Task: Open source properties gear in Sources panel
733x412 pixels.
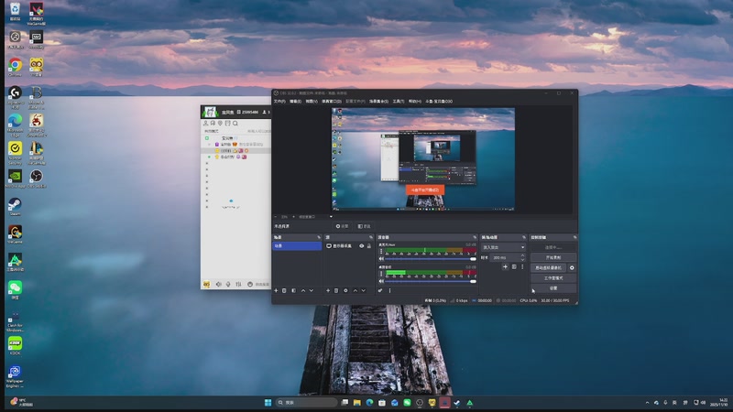Action: [345, 290]
